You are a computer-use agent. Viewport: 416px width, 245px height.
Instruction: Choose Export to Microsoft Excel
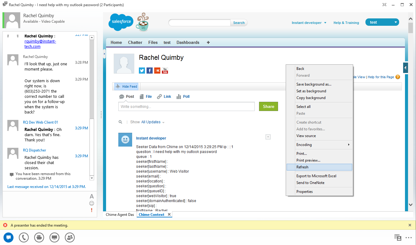point(319,176)
